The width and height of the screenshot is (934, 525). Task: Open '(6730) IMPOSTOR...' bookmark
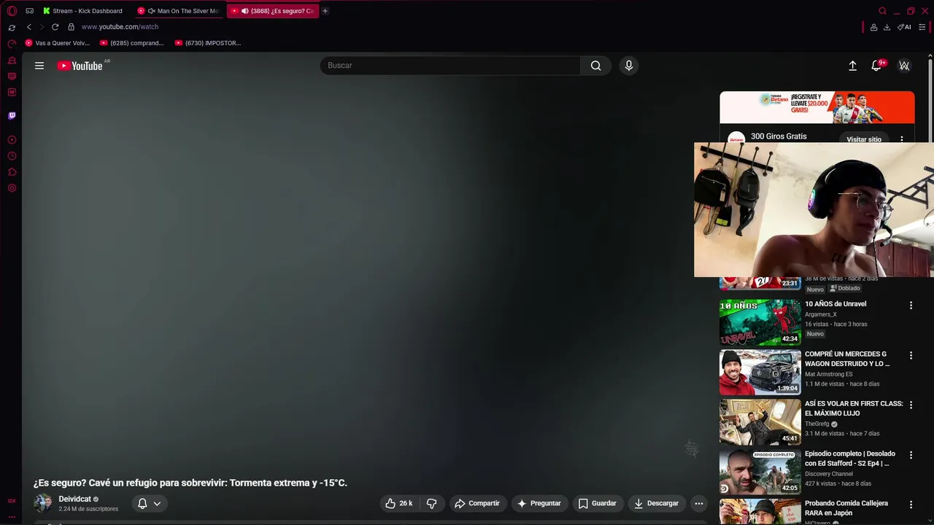coord(208,43)
